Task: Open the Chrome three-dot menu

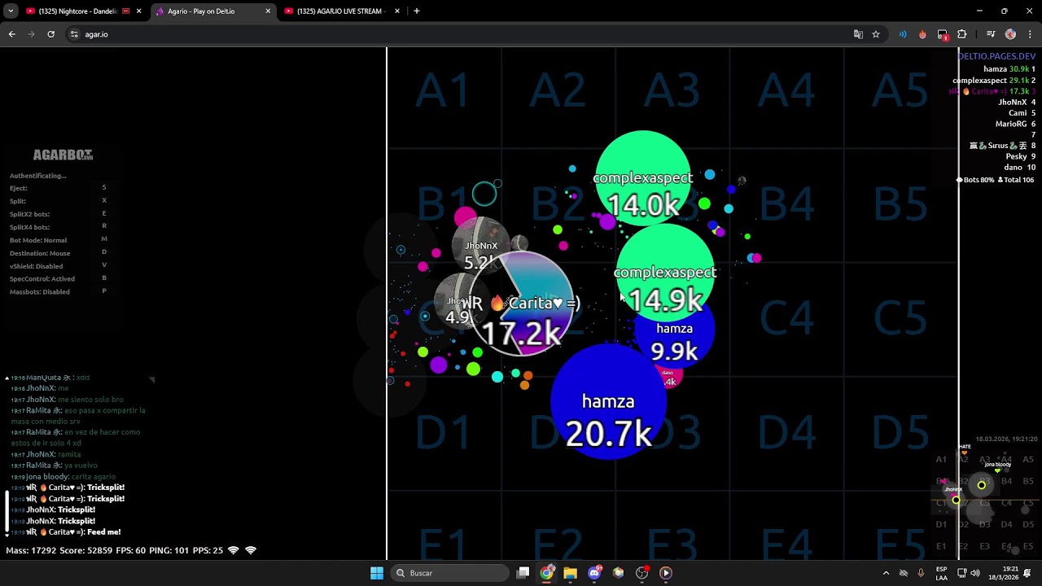Action: [x=1030, y=34]
